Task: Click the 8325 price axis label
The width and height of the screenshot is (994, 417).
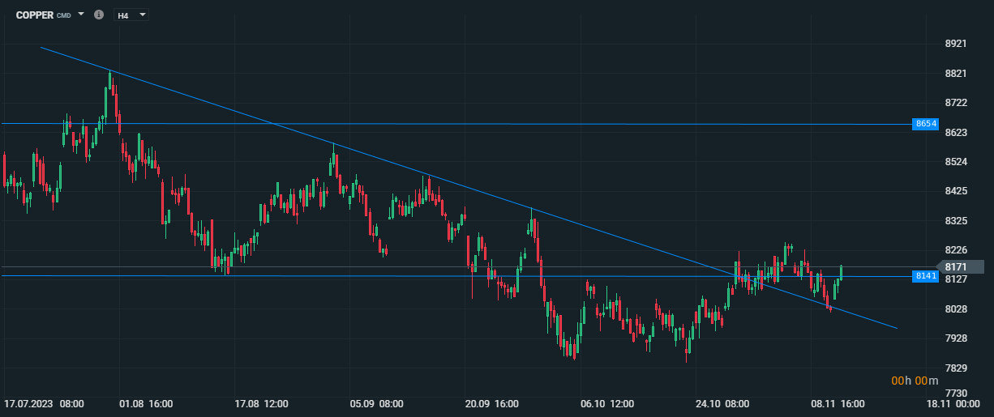Action: (956, 220)
